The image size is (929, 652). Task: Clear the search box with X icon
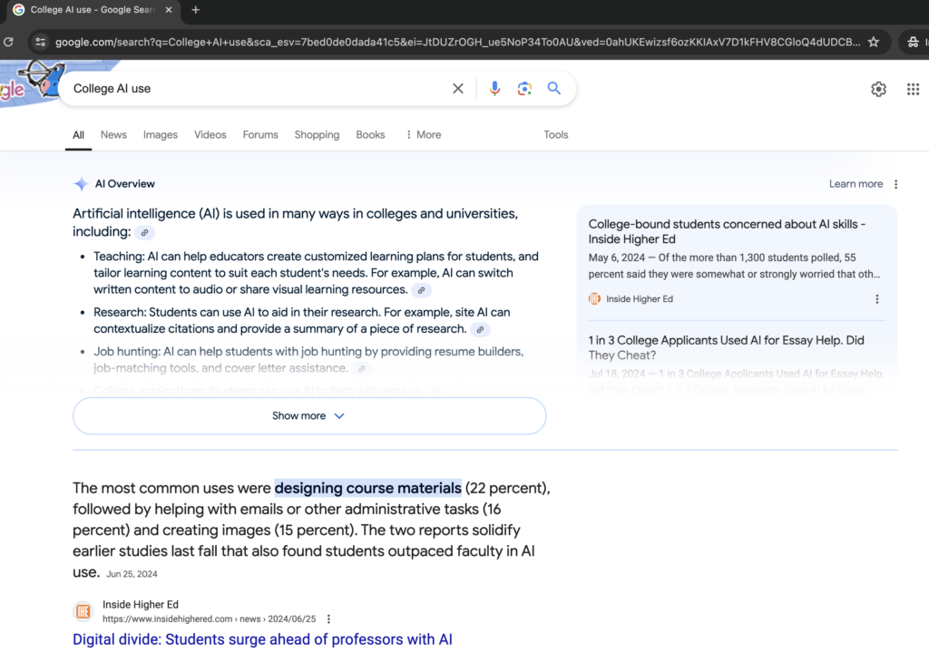458,89
